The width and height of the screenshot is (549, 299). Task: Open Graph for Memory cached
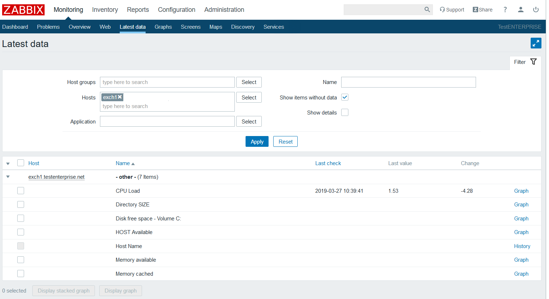521,274
